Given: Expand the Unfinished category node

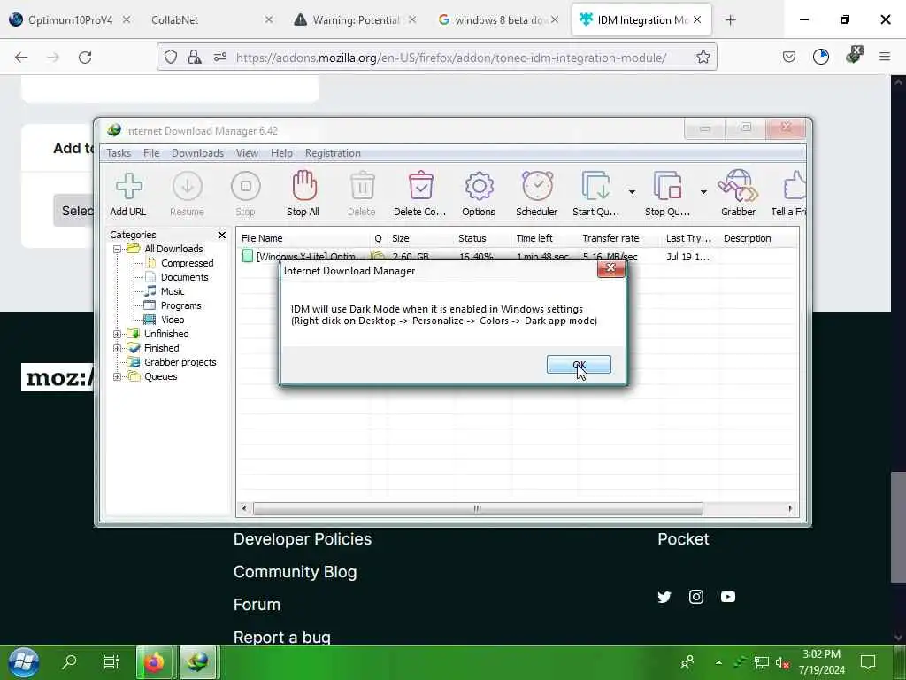Looking at the screenshot, I should click(x=117, y=334).
